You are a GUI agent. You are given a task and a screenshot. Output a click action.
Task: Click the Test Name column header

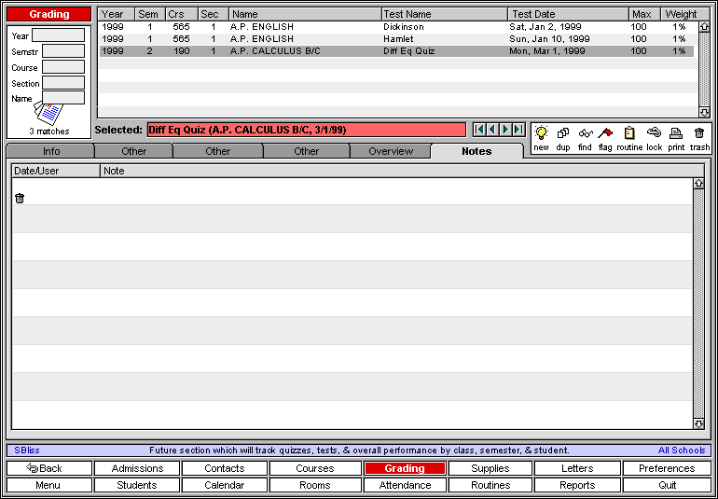tap(445, 14)
